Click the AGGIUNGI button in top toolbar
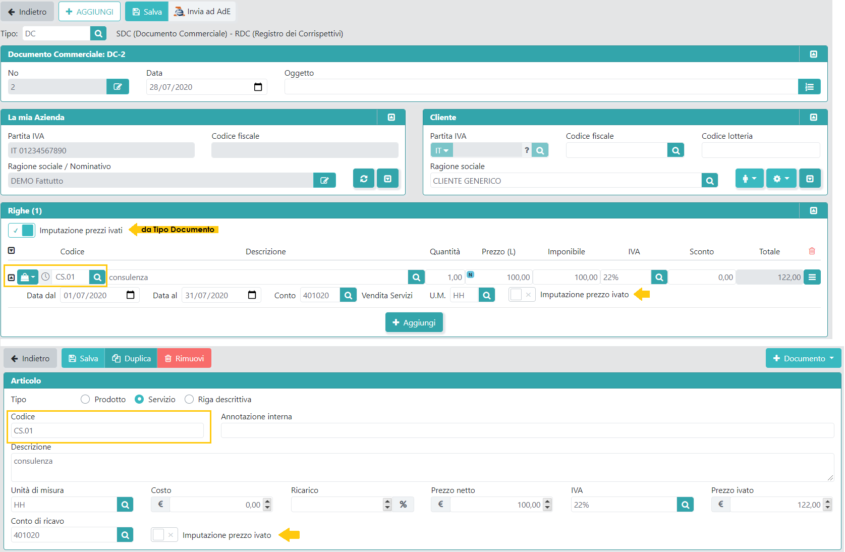The width and height of the screenshot is (845, 552). (x=89, y=12)
